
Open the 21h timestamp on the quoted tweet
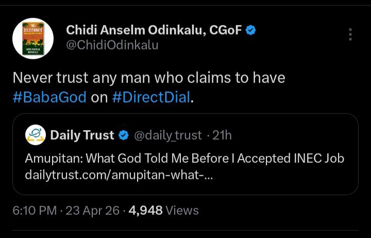tap(223, 135)
